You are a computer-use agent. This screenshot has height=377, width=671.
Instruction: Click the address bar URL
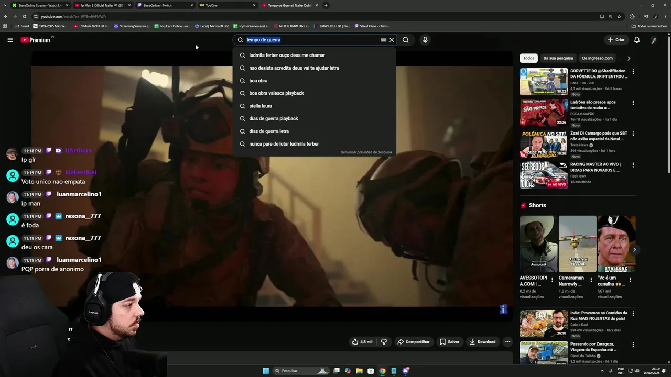pos(73,16)
